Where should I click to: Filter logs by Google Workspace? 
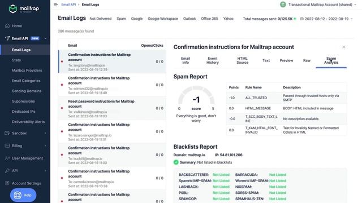tap(163, 19)
